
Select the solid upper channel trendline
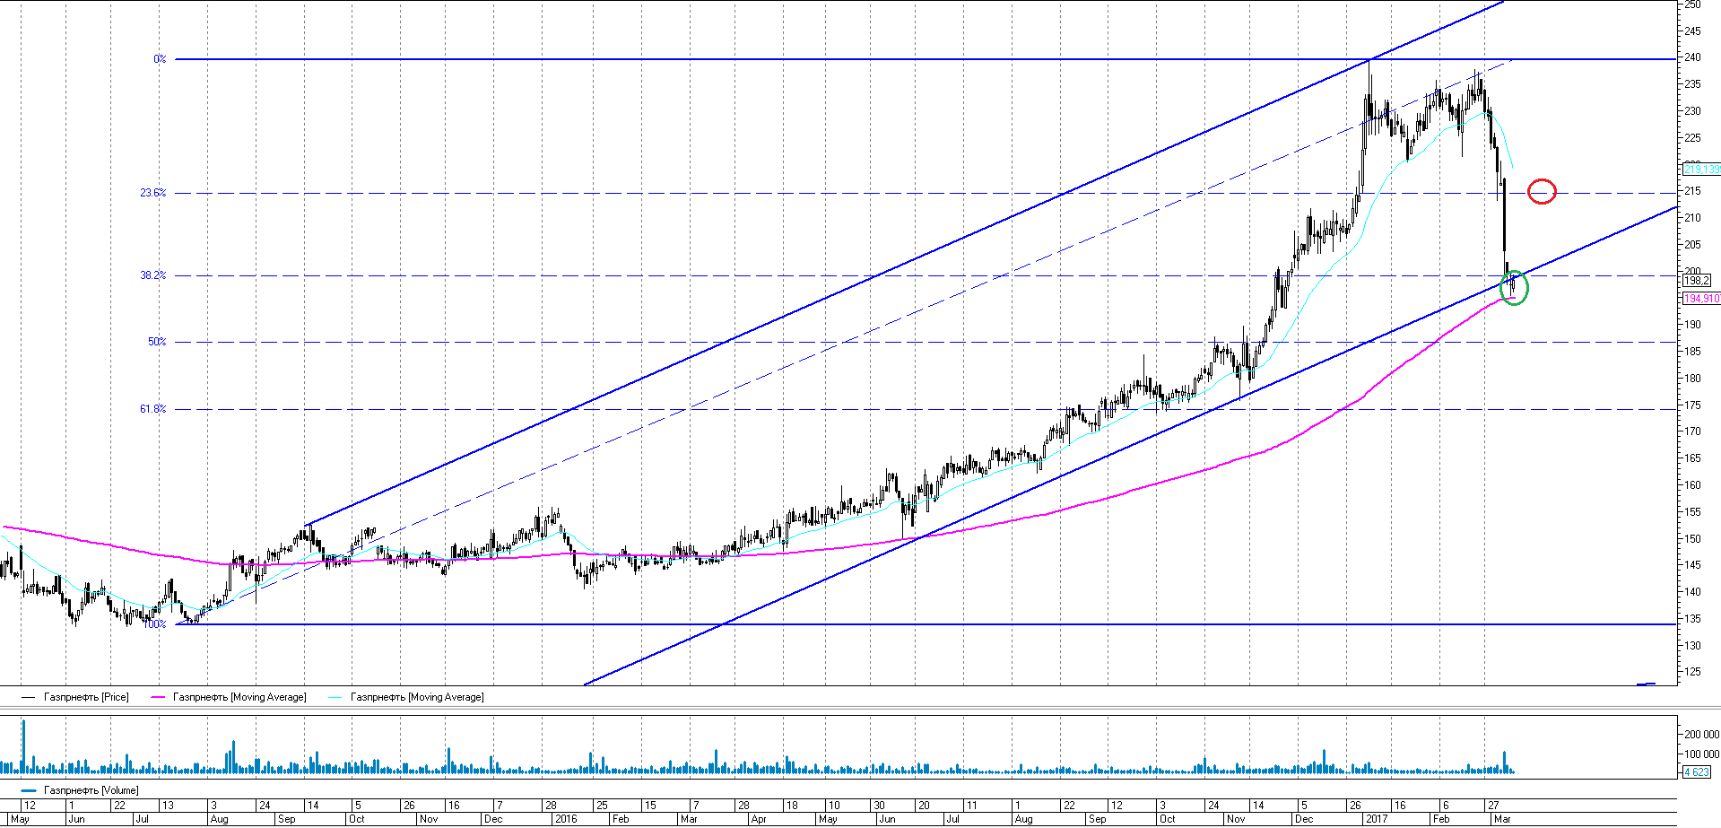(x=906, y=262)
